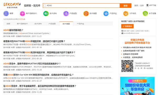
Task: Open the 新产品新技术 pink icon
Action: click(x=22, y=13)
